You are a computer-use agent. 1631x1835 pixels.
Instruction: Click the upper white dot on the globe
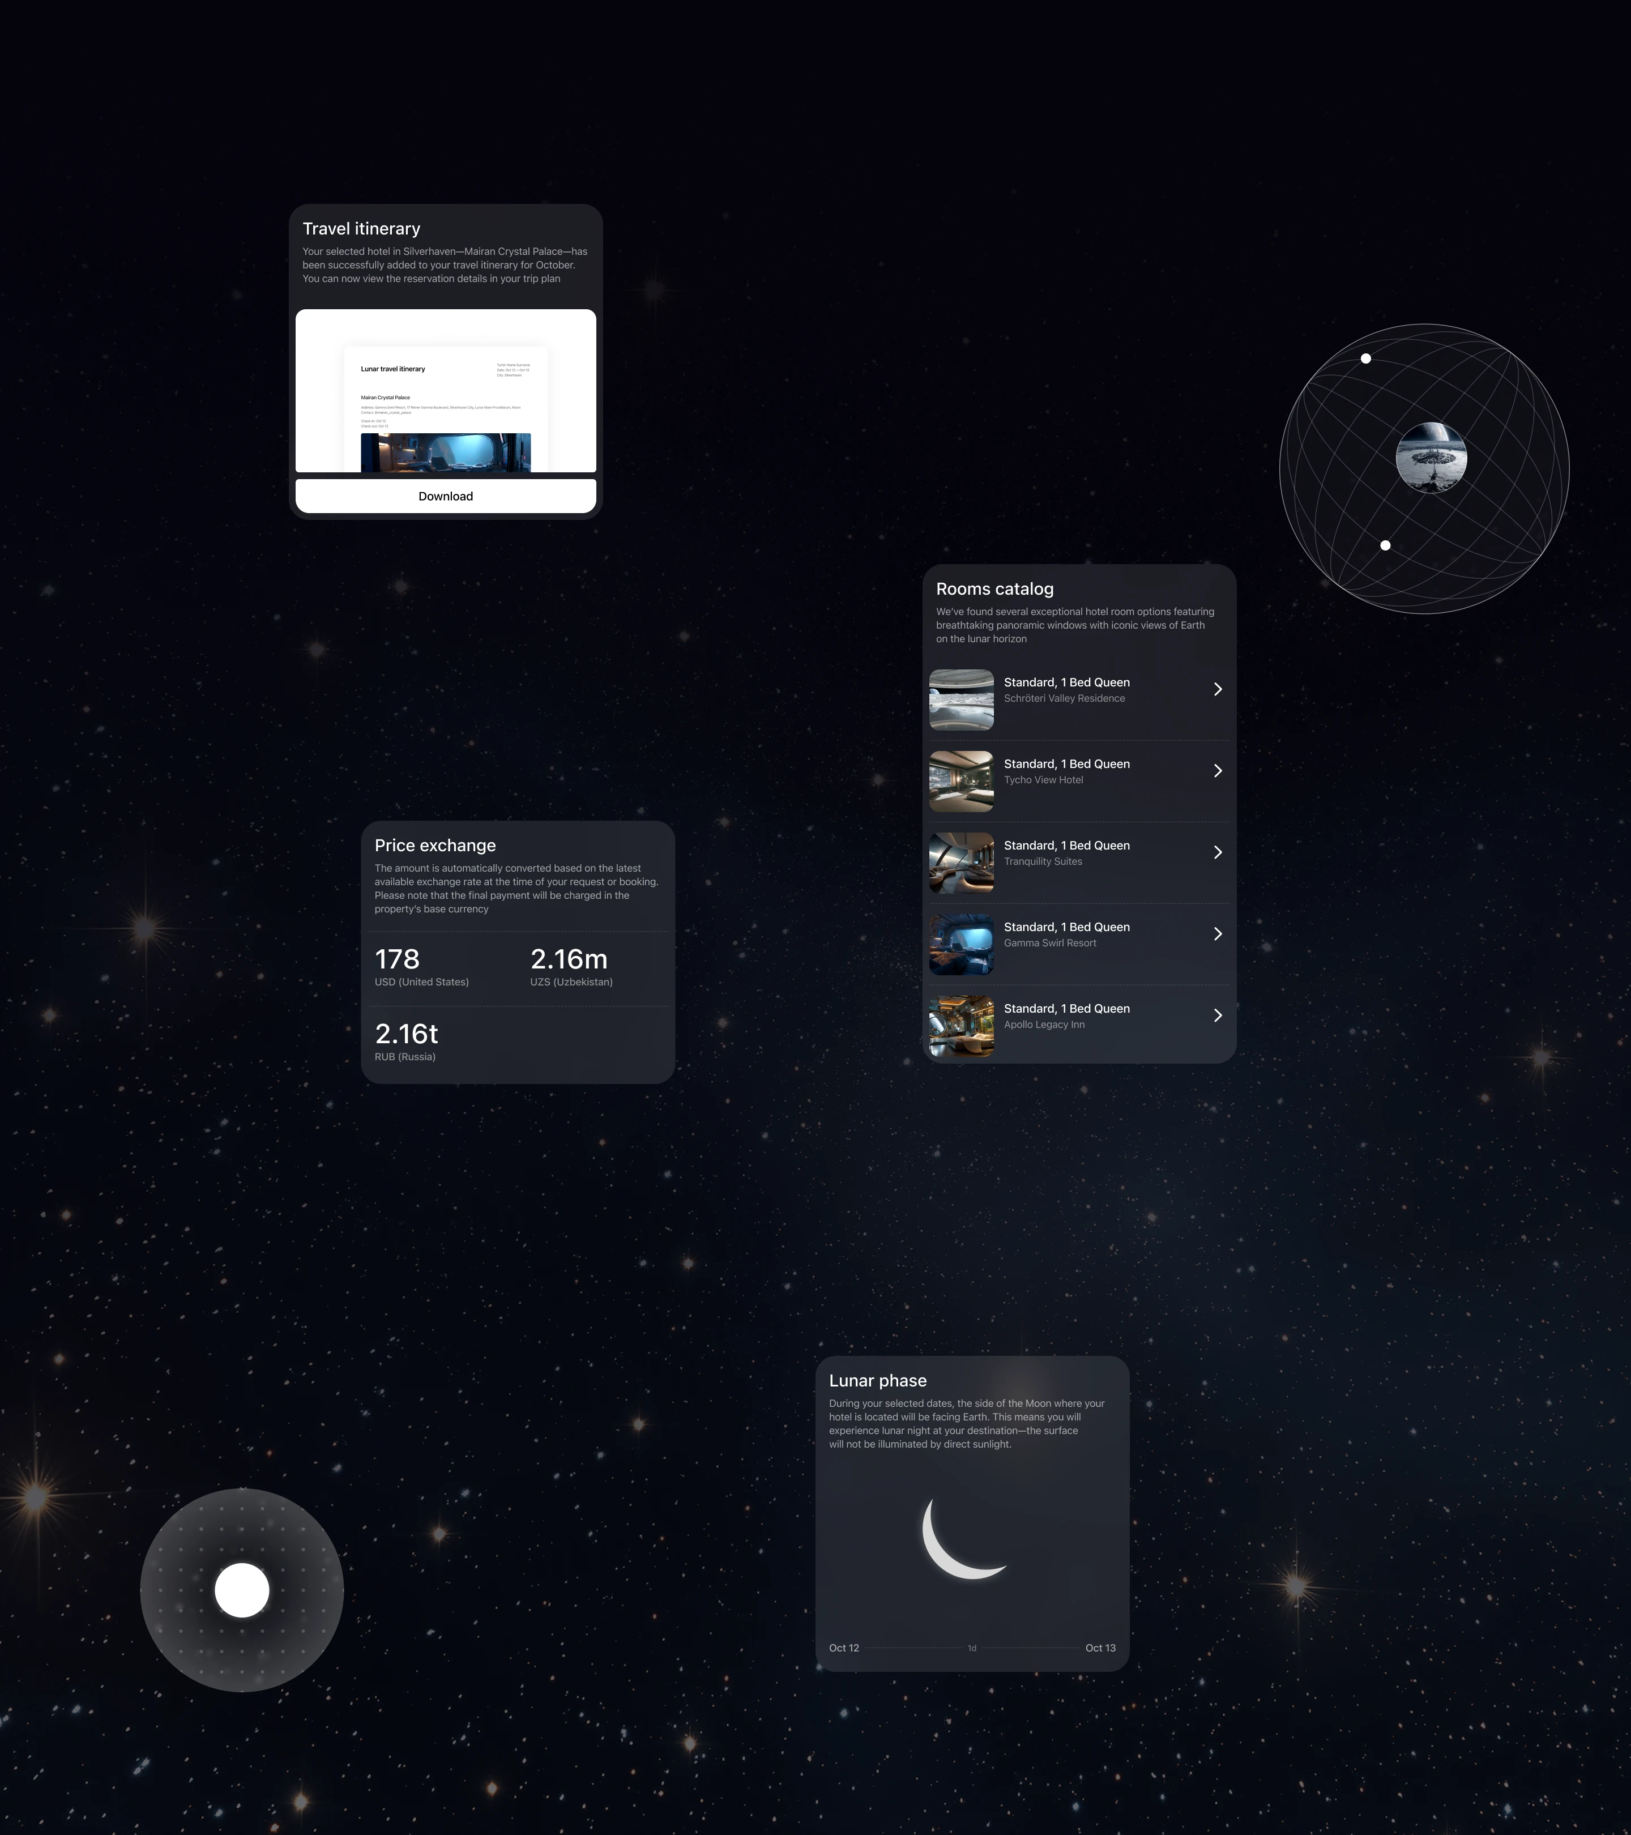(x=1365, y=358)
